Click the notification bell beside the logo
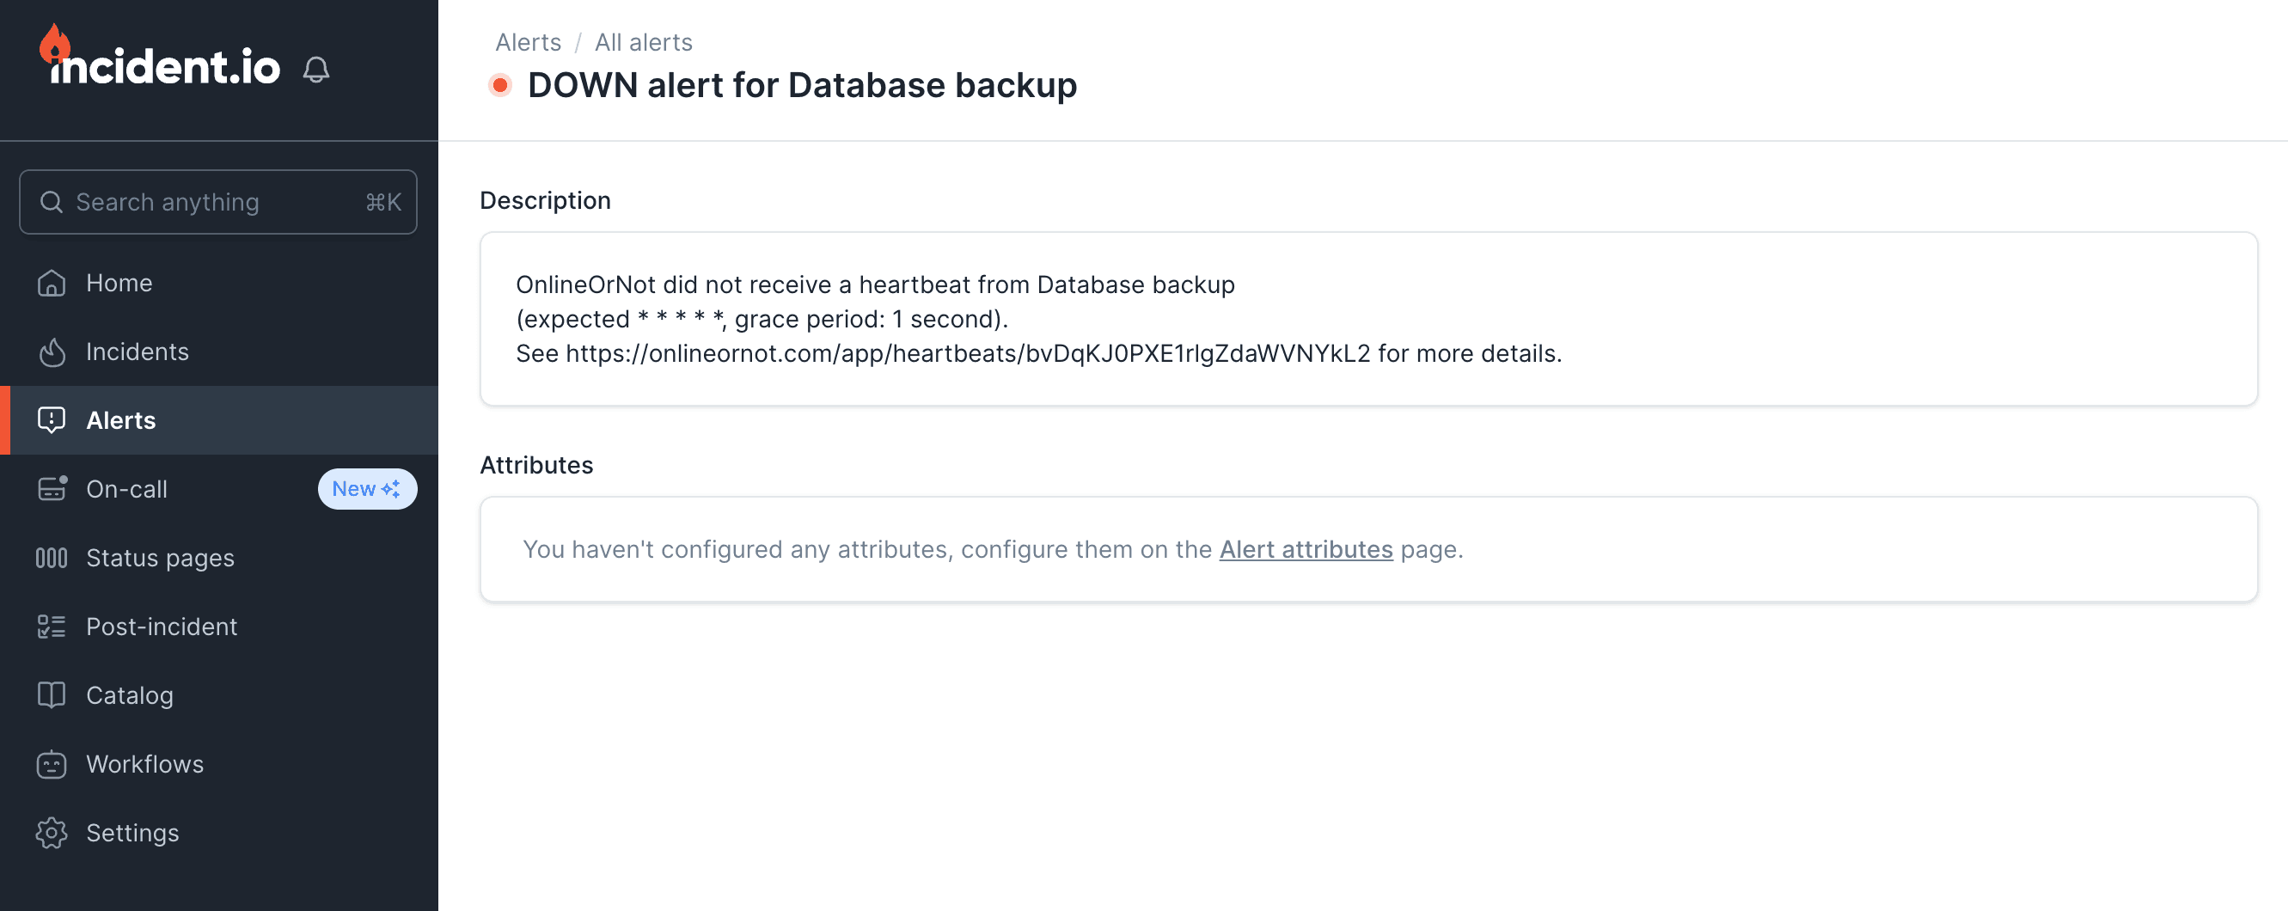 (318, 69)
